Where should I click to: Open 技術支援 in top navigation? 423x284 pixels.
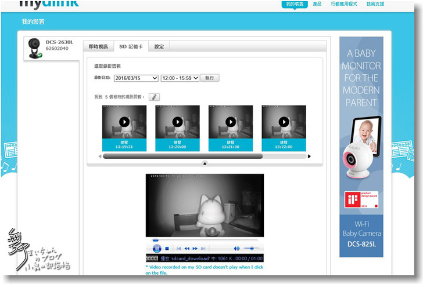coord(375,4)
